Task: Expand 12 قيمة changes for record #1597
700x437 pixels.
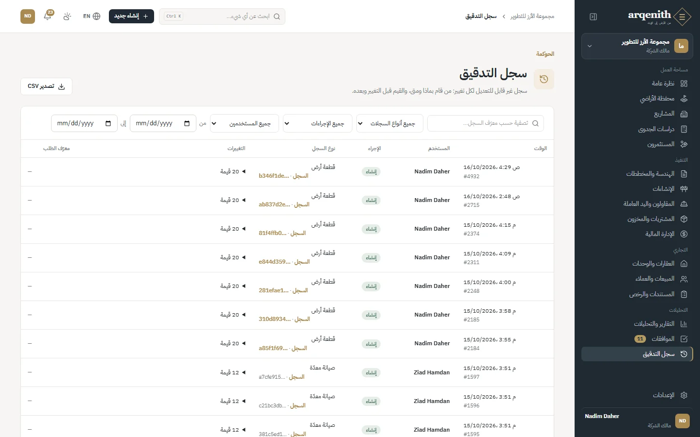Action: point(233,372)
